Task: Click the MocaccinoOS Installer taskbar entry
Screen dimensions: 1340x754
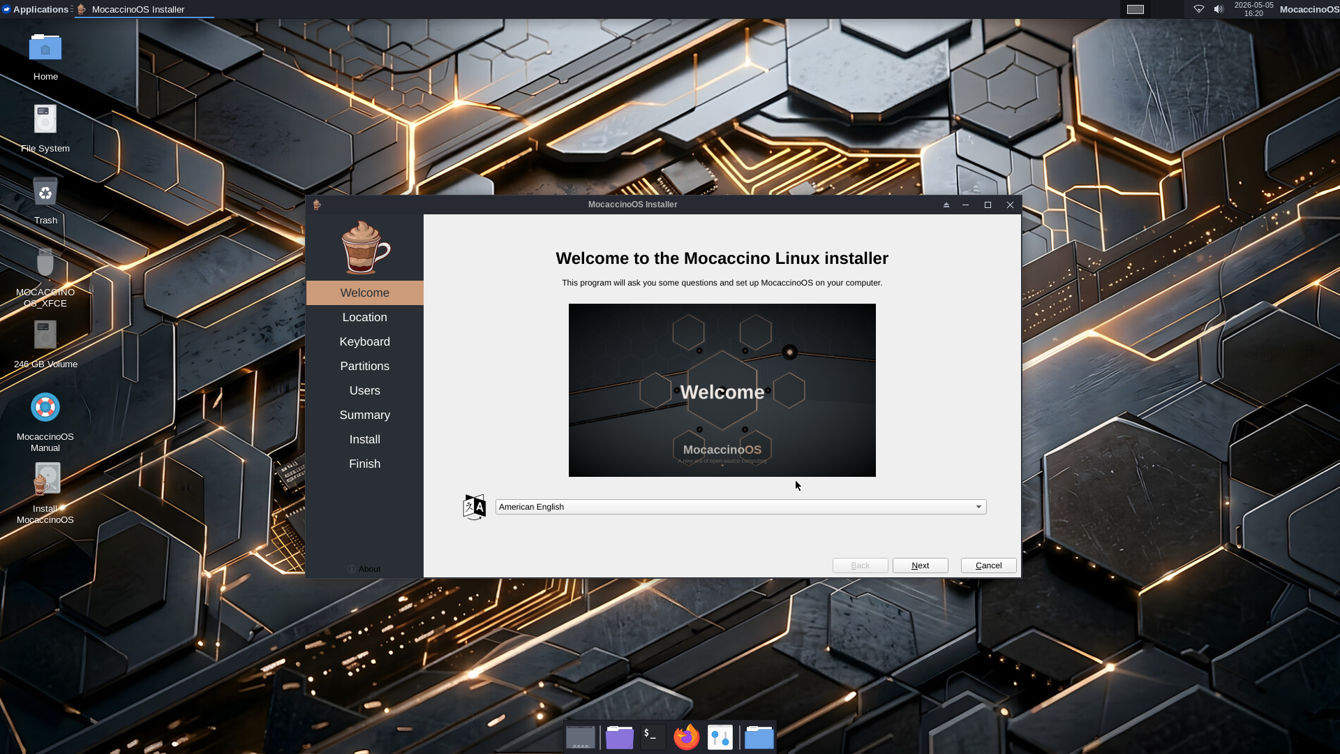Action: [144, 9]
